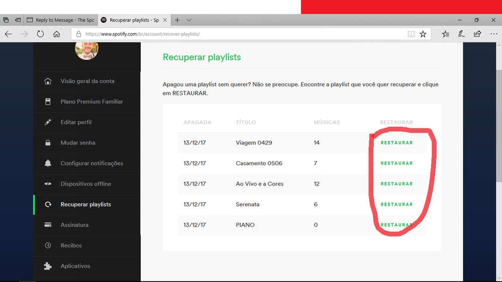Click the padlock site security icon
Image resolution: width=502 pixels, height=282 pixels.
click(78, 34)
